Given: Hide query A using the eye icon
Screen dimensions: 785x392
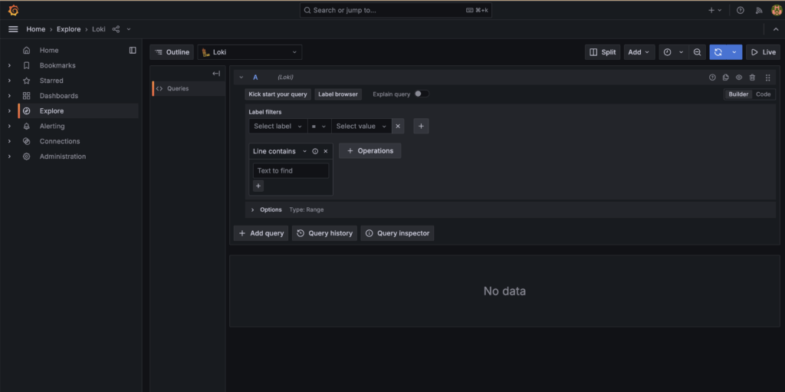Looking at the screenshot, I should (x=739, y=77).
